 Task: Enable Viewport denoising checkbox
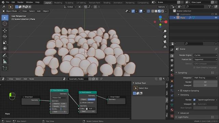[194, 104]
